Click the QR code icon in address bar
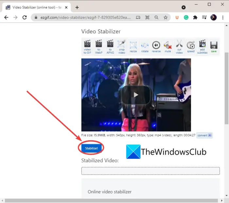Viewport: 229px width, 203px height. (147, 18)
